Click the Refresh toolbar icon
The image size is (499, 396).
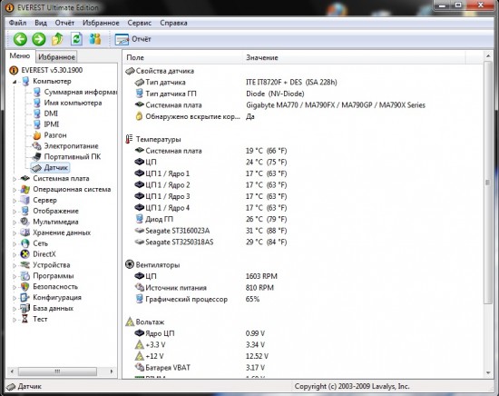tap(76, 39)
